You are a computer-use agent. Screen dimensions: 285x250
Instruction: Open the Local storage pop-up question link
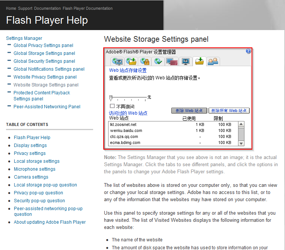[45, 185]
